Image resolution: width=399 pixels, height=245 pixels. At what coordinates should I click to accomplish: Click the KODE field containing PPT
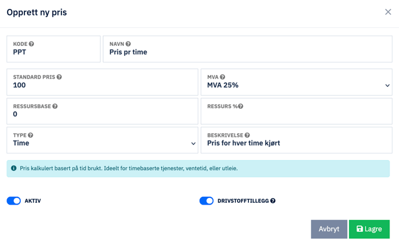(54, 52)
